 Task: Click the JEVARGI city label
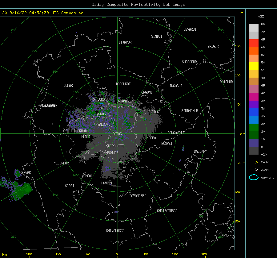tap(190, 29)
